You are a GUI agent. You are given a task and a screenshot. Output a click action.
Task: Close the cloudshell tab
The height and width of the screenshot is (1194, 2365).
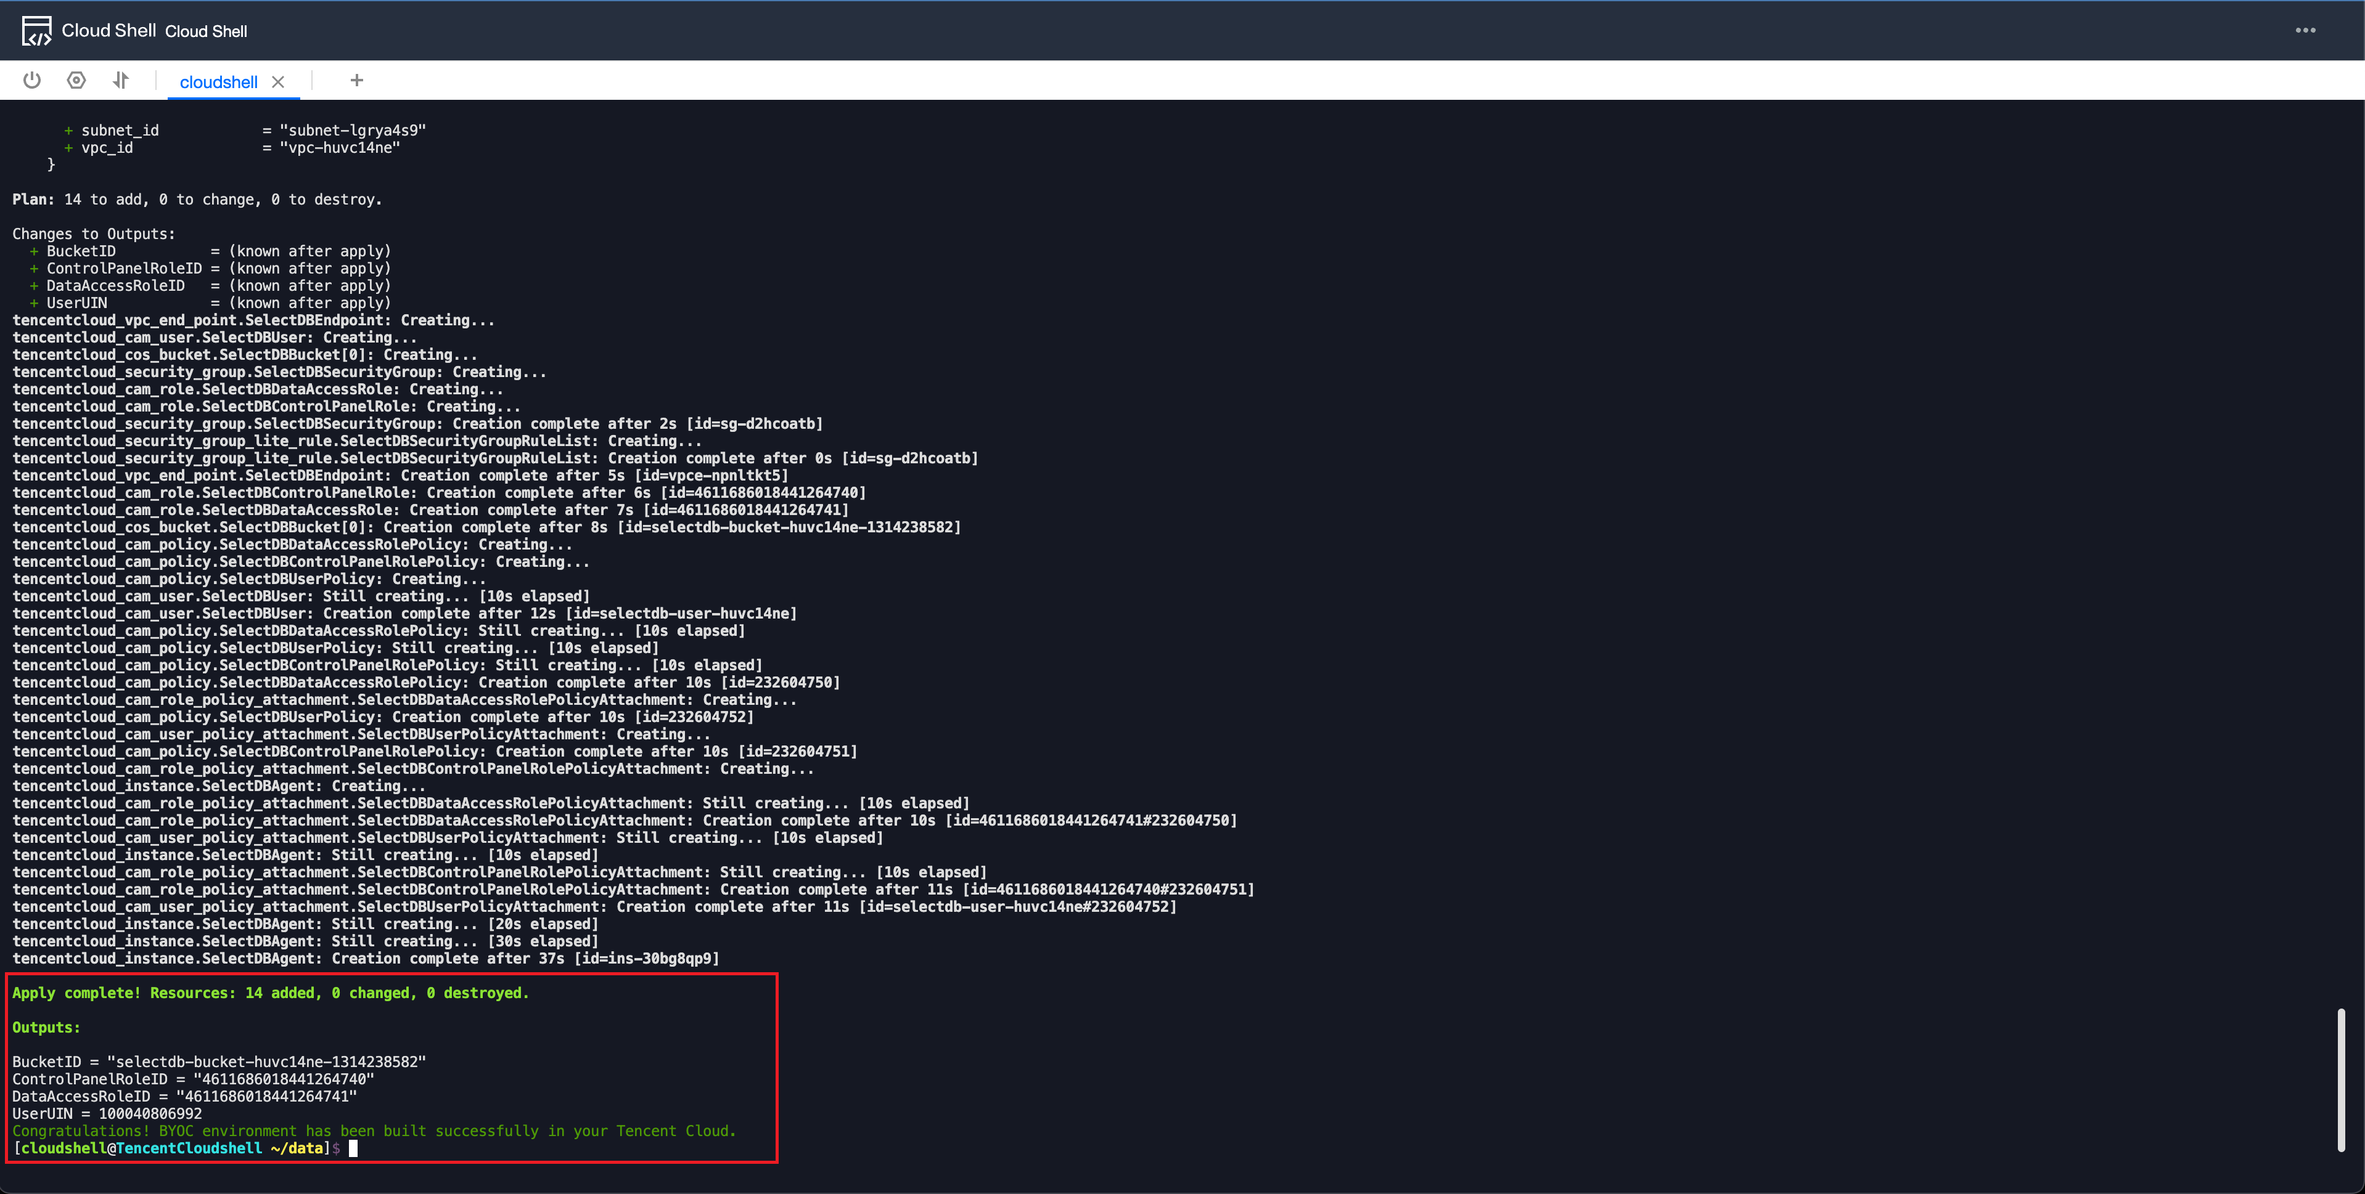[278, 82]
